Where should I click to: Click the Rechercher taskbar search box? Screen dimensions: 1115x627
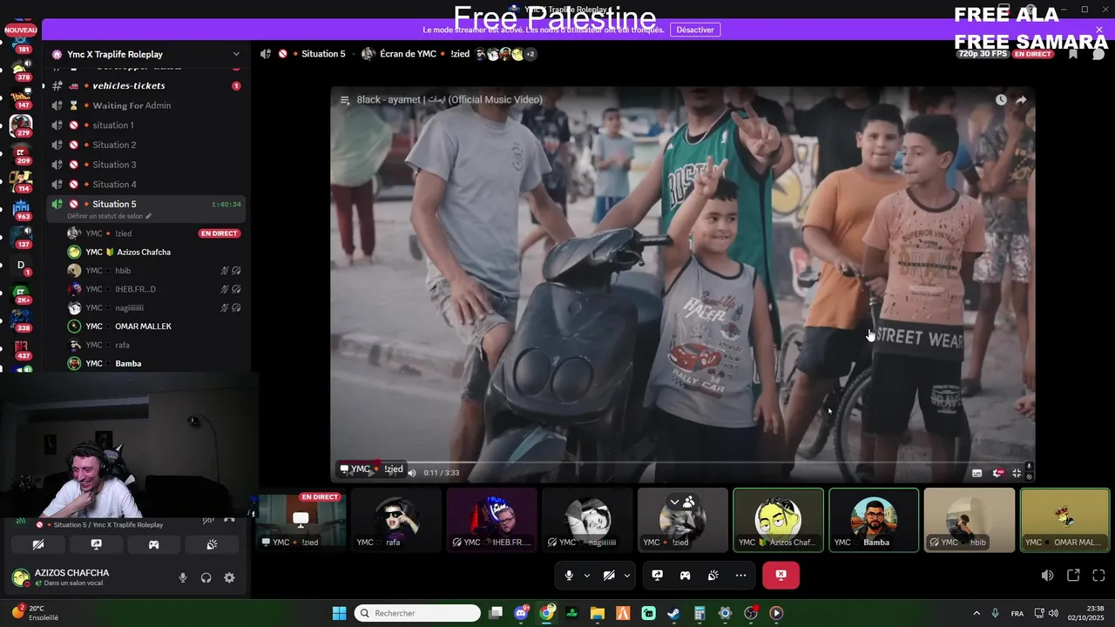[x=418, y=613]
